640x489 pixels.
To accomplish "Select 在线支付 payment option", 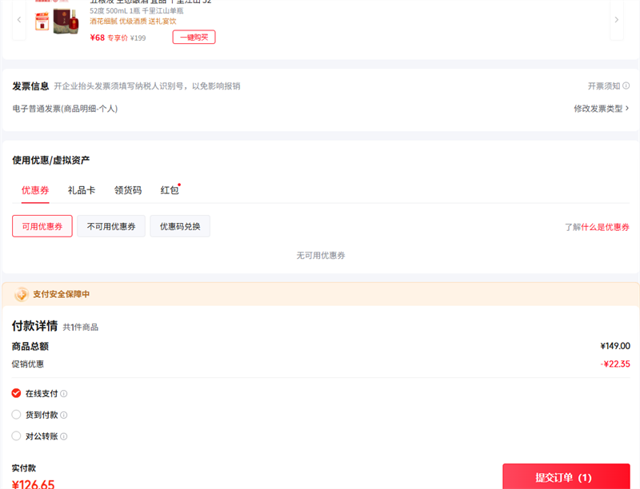I will click(17, 393).
